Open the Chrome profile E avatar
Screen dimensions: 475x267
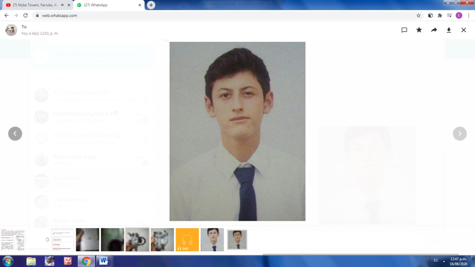tap(459, 15)
